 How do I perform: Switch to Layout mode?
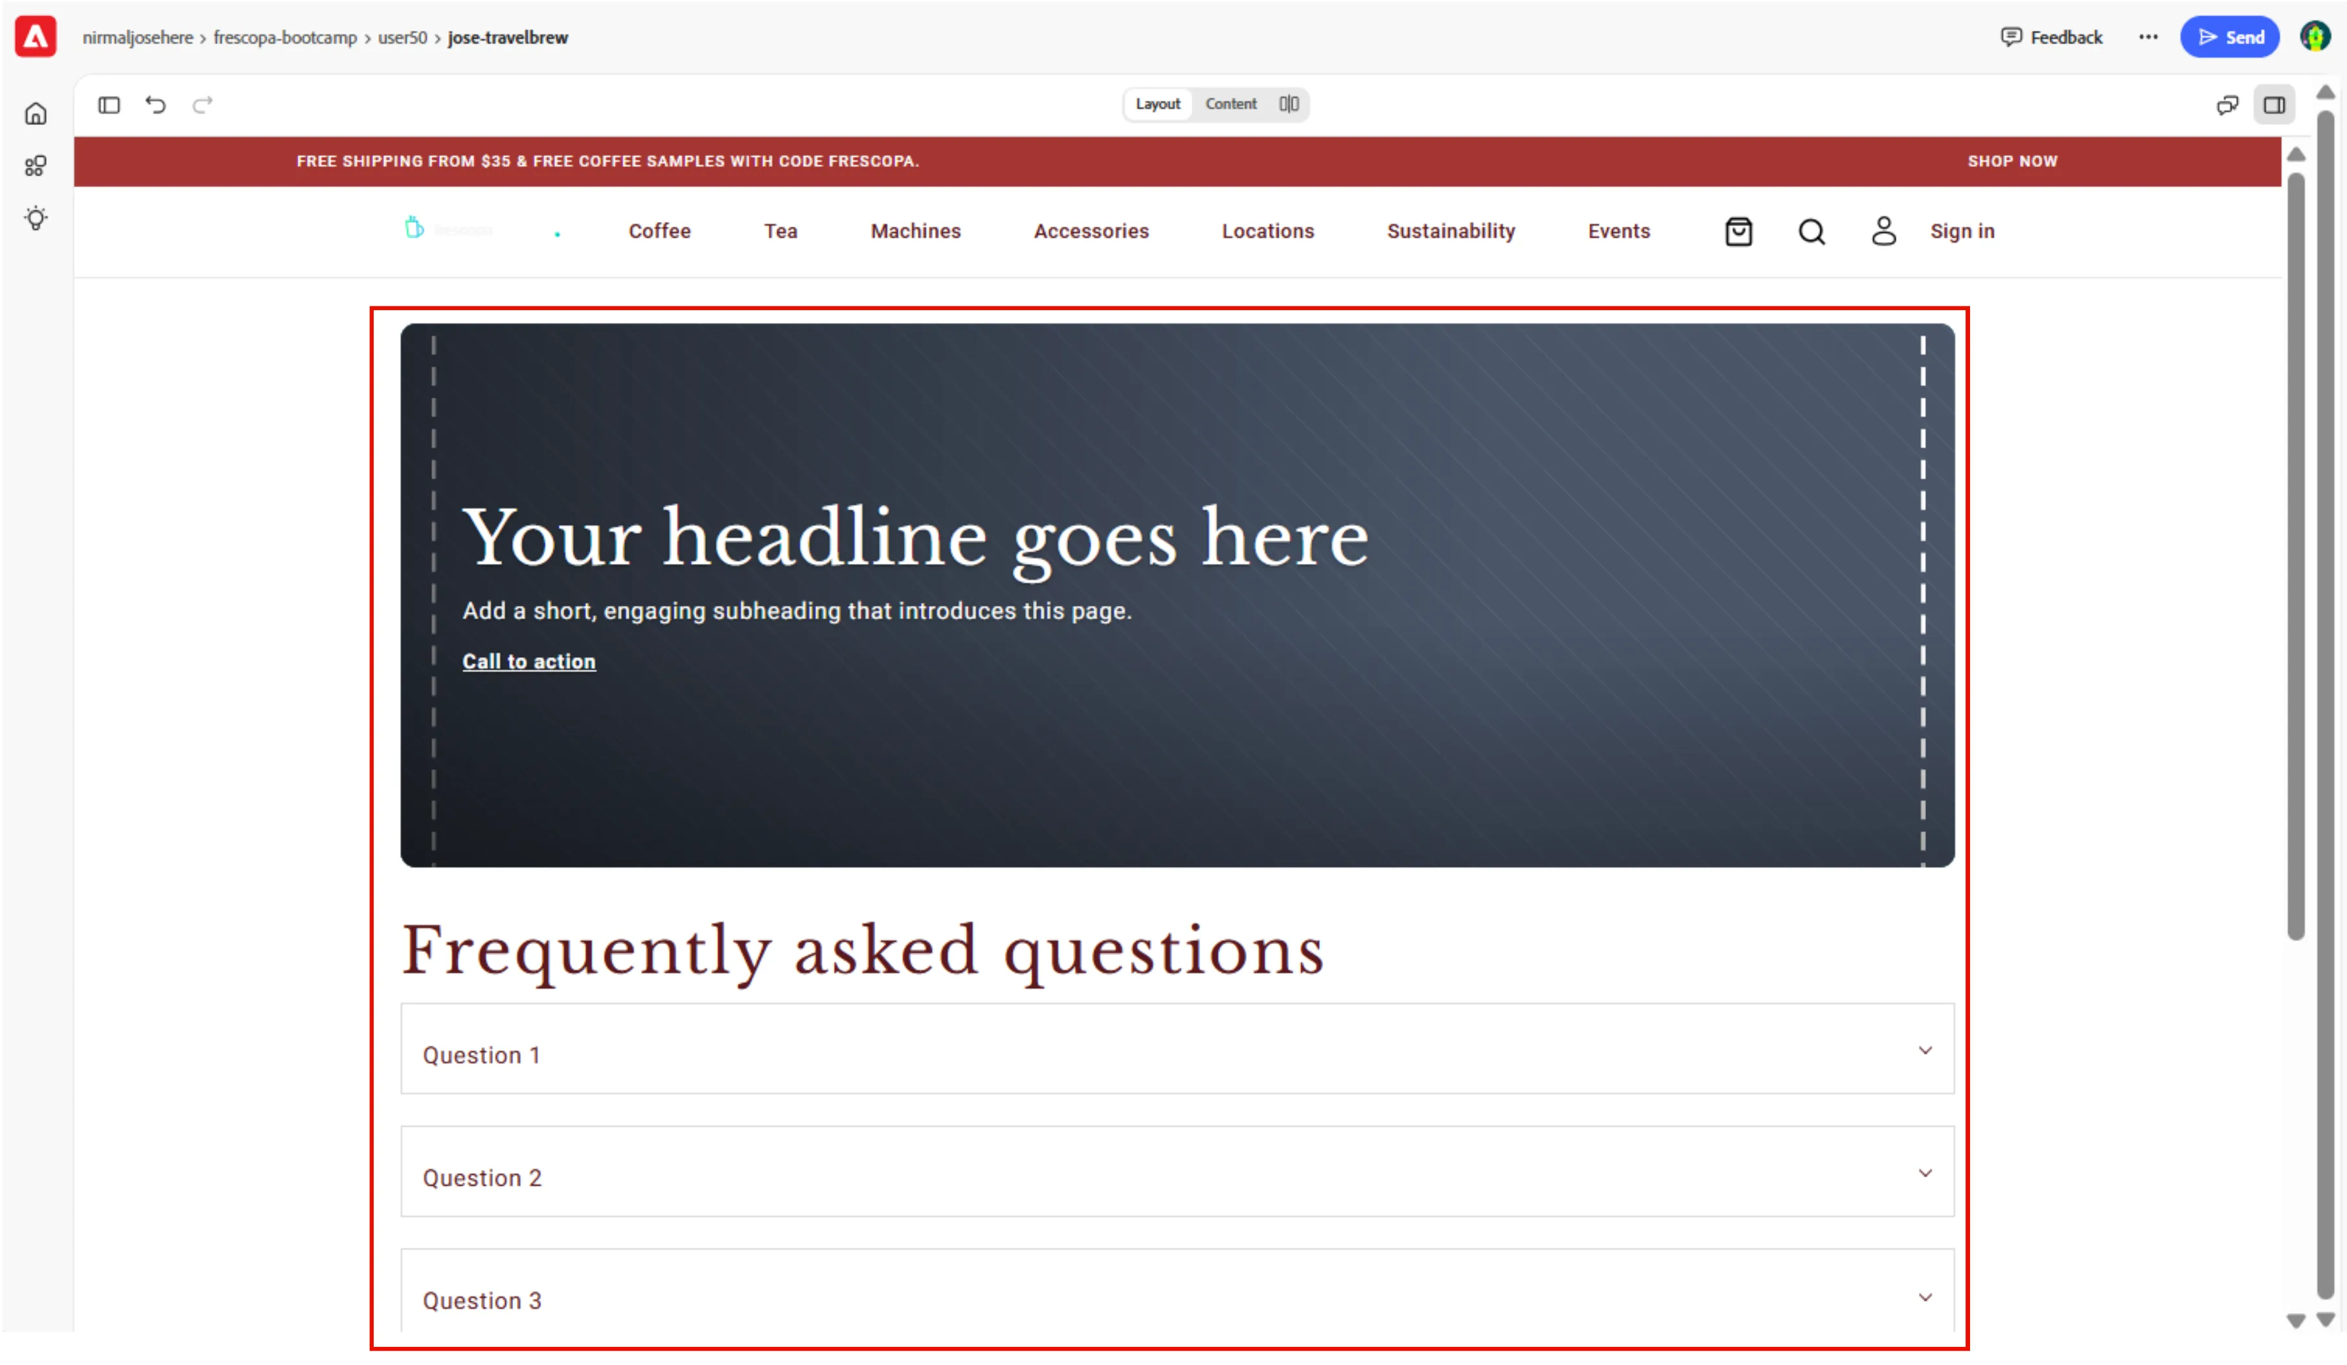pyautogui.click(x=1158, y=104)
